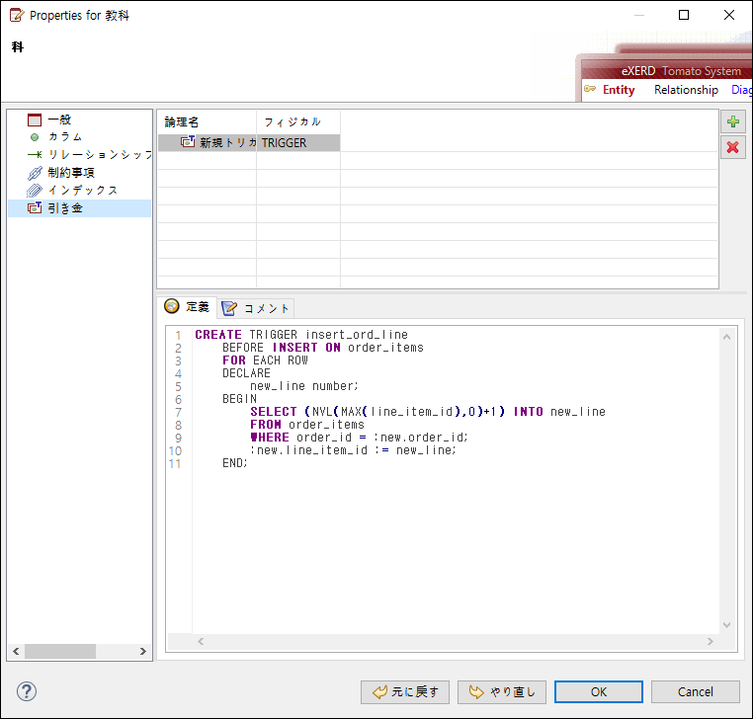
Task: Close the Properties dialog window
Action: (729, 15)
